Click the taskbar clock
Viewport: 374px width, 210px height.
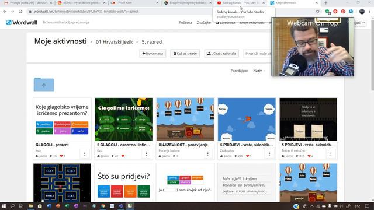click(357, 206)
